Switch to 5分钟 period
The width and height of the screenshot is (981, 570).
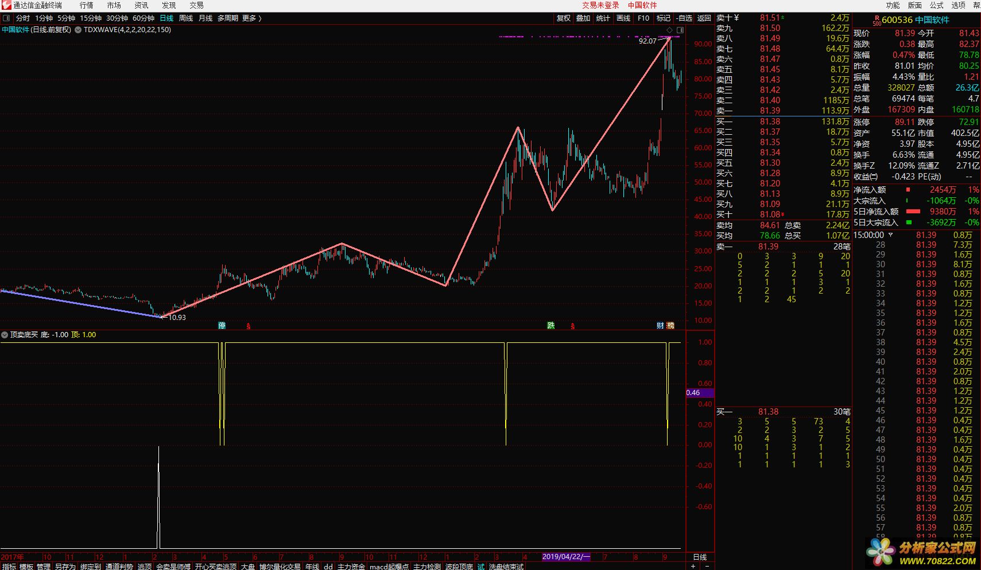point(66,18)
